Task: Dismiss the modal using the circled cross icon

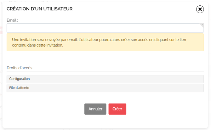Action: 200,9
